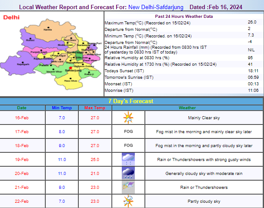The width and height of the screenshot is (264, 208).
Task: Click the 7 Day's Forecast heading
Action: pyautogui.click(x=130, y=101)
